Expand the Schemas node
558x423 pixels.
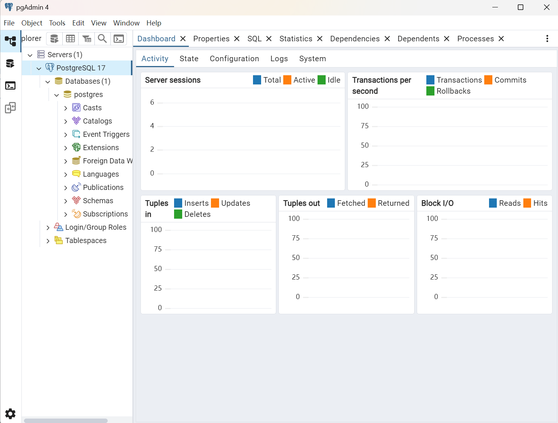[x=66, y=201]
